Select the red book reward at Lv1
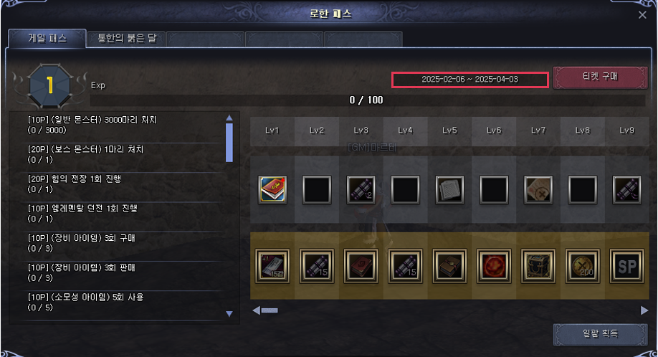The height and width of the screenshot is (357, 658). 272,190
